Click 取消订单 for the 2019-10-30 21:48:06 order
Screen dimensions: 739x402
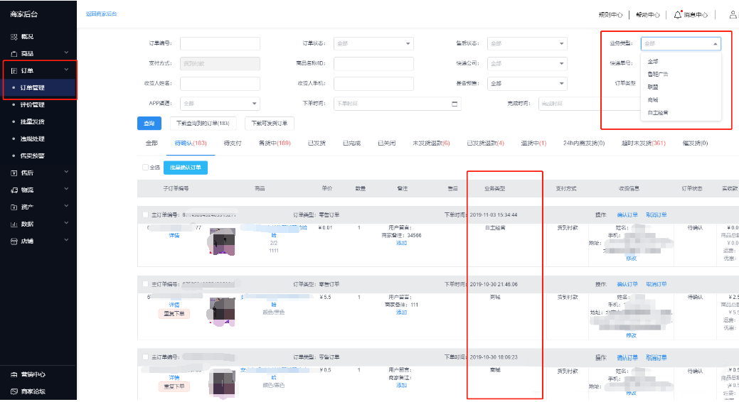(656, 284)
